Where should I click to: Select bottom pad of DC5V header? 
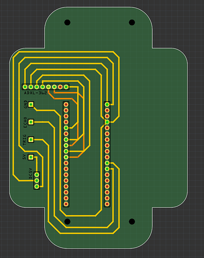click(x=37, y=187)
